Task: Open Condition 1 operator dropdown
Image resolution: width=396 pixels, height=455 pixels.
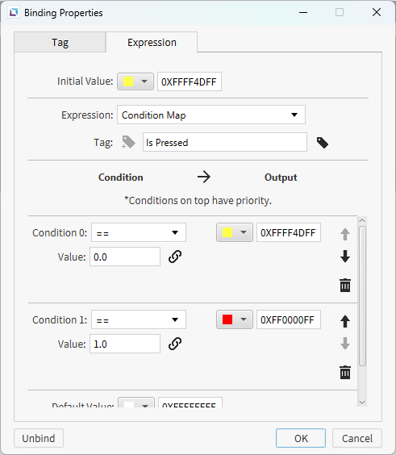Action: tap(139, 319)
